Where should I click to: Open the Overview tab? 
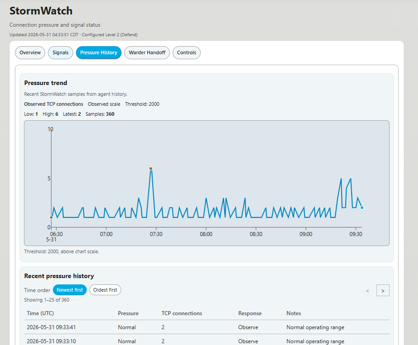[x=30, y=52]
